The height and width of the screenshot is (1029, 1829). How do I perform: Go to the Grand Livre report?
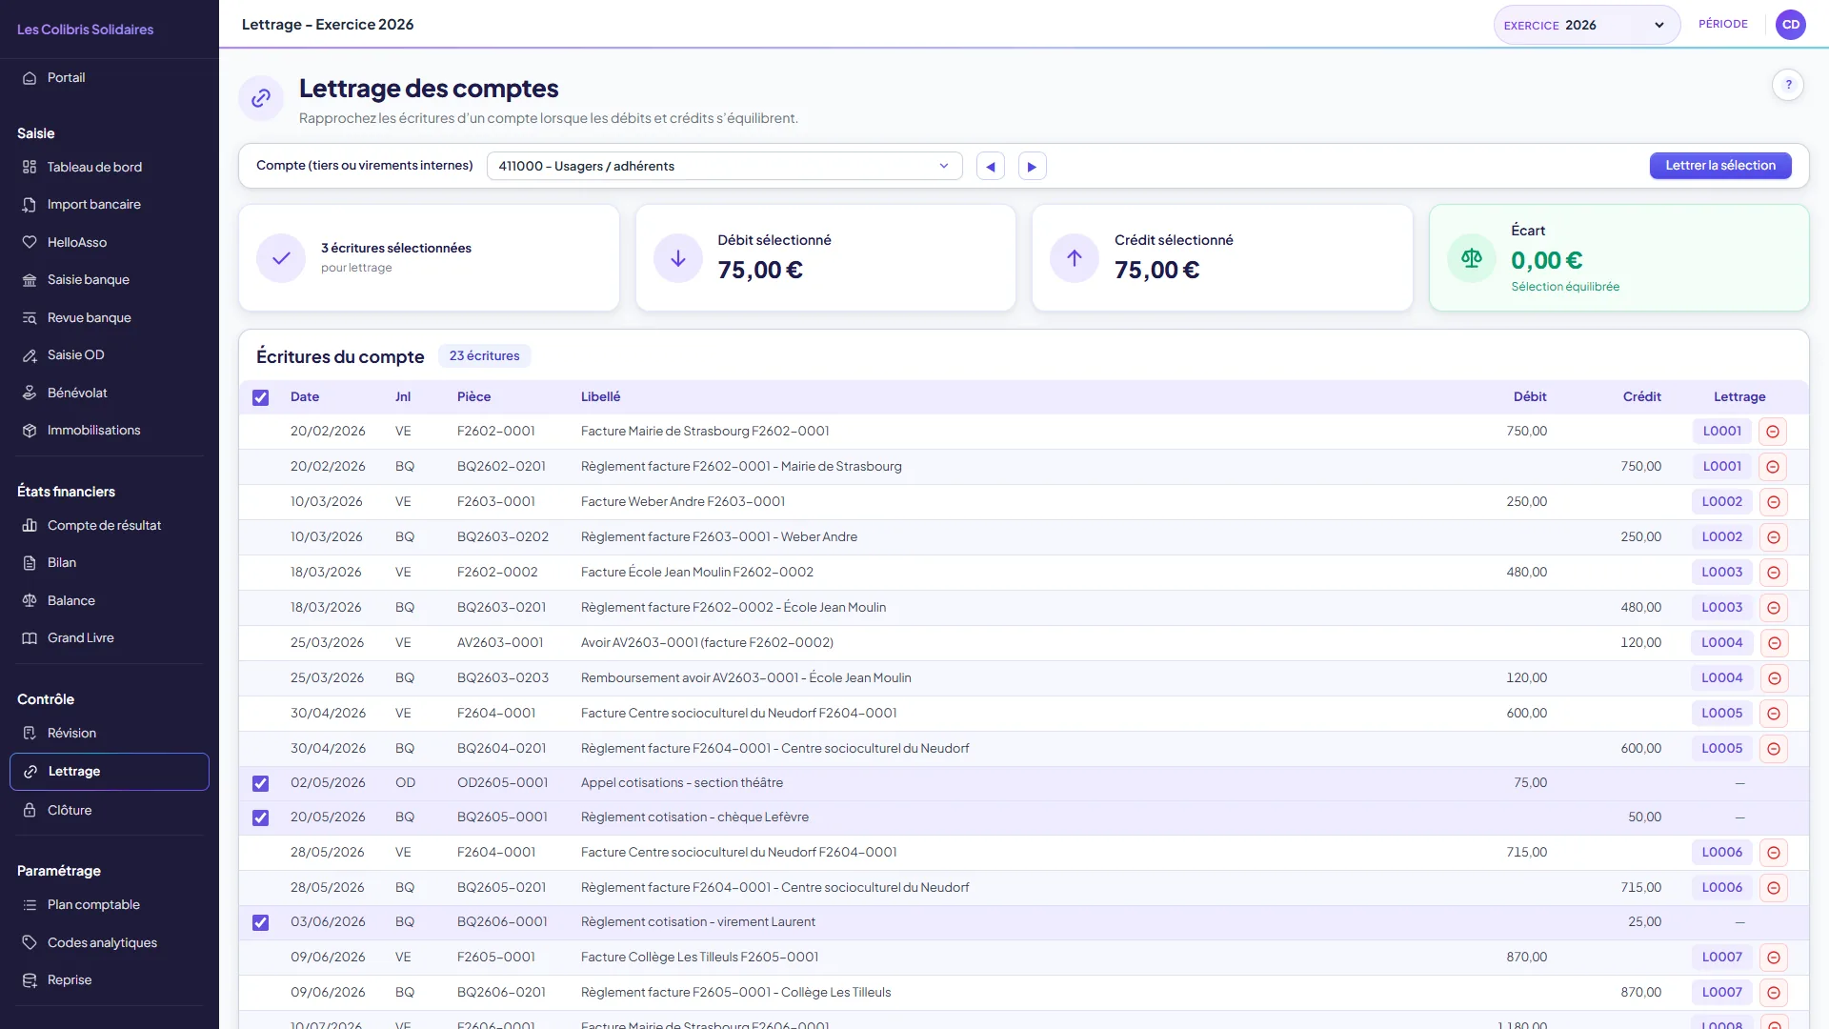pos(110,637)
